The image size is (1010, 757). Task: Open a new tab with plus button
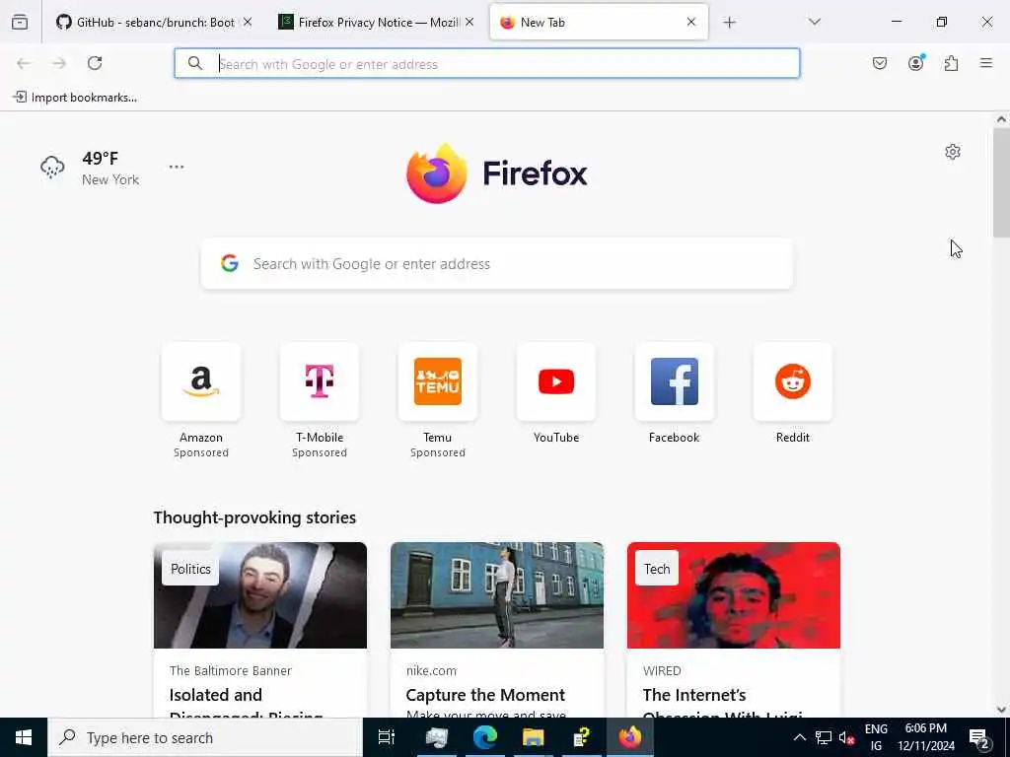click(729, 23)
